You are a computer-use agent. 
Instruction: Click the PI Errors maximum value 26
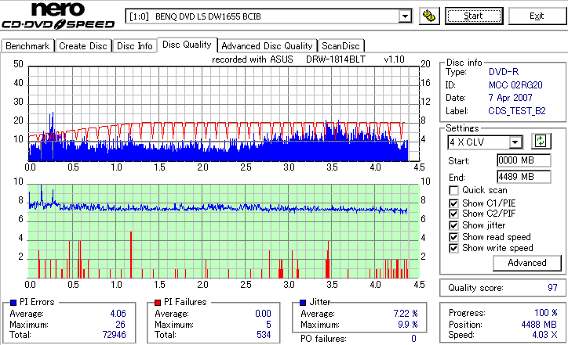pyautogui.click(x=120, y=325)
